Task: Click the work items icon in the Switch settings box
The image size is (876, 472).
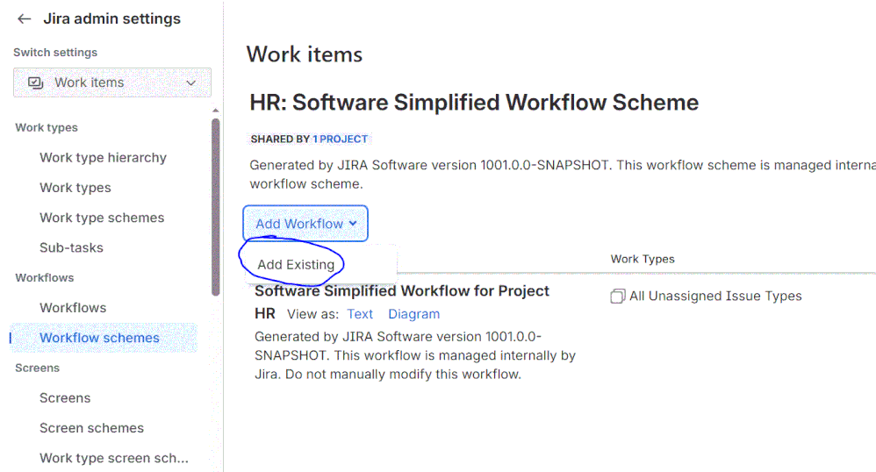Action: [x=36, y=82]
